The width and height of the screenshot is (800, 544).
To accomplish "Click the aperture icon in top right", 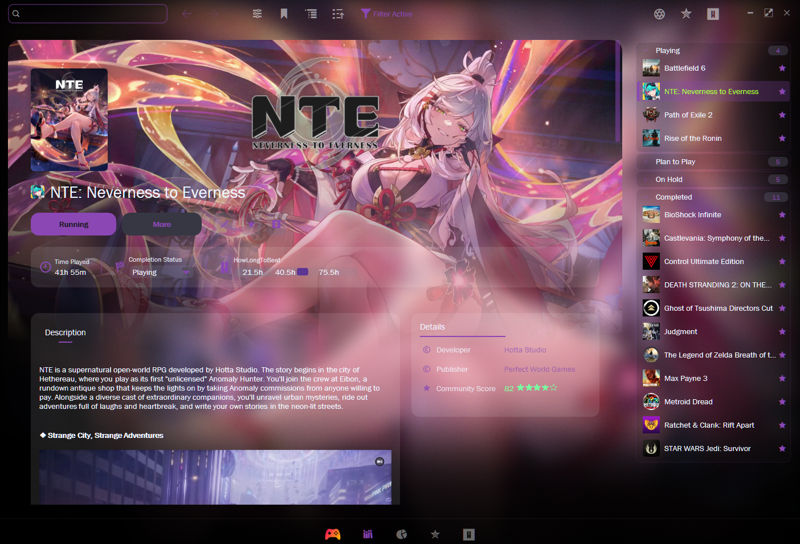I will pos(659,14).
